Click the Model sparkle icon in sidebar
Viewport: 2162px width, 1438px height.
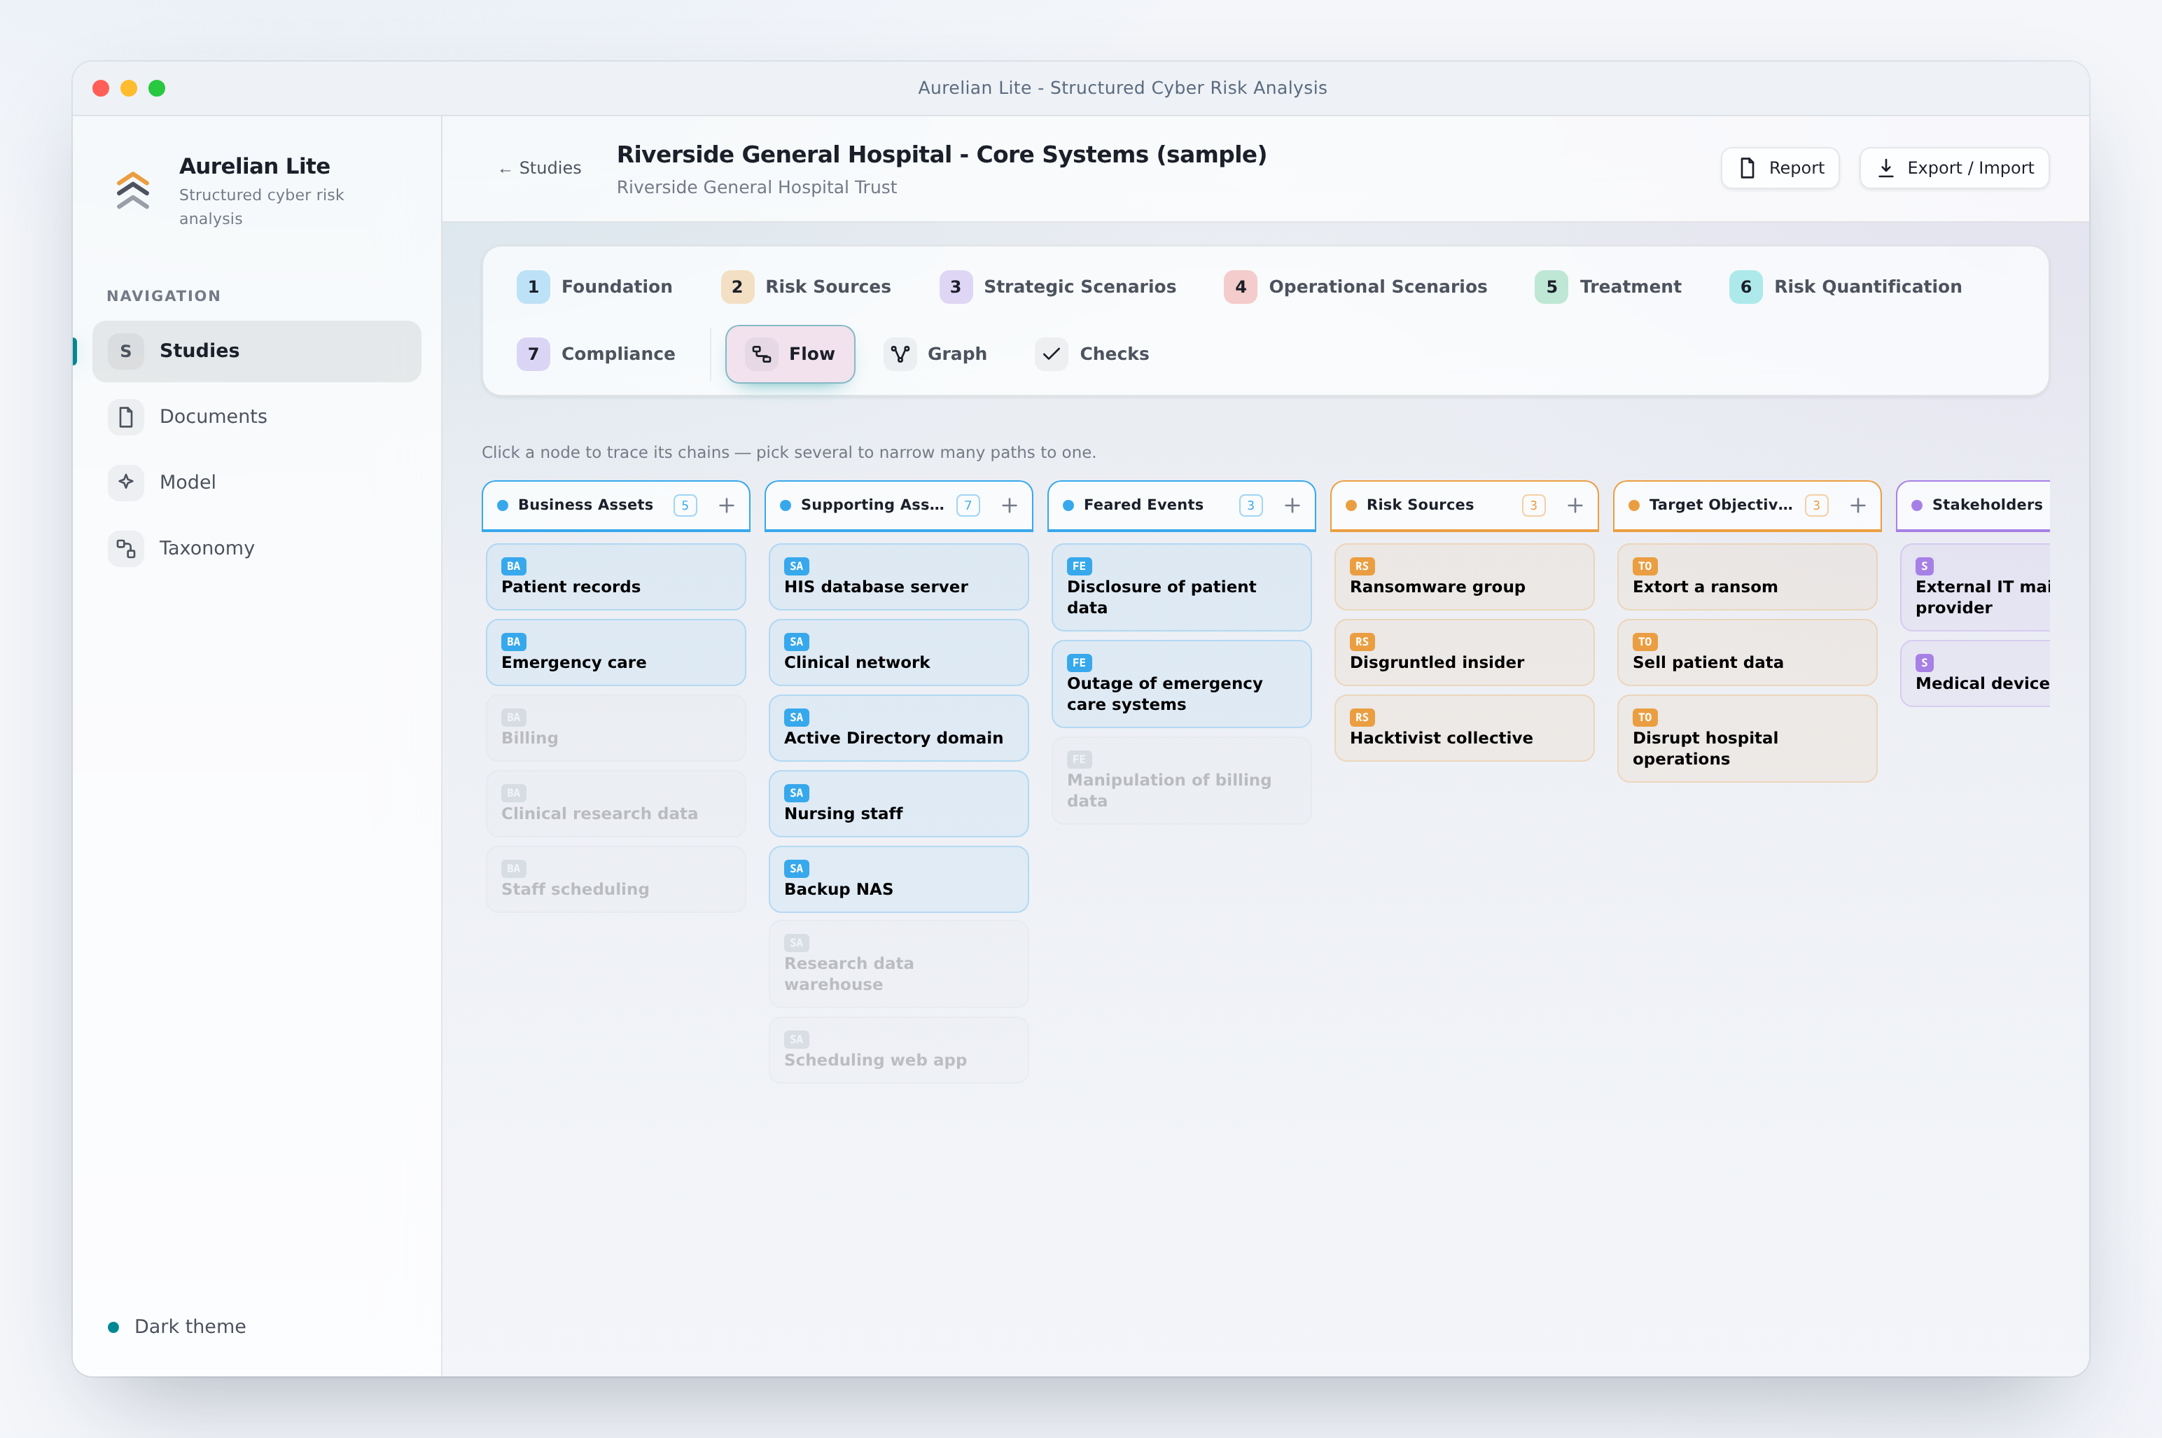point(125,482)
